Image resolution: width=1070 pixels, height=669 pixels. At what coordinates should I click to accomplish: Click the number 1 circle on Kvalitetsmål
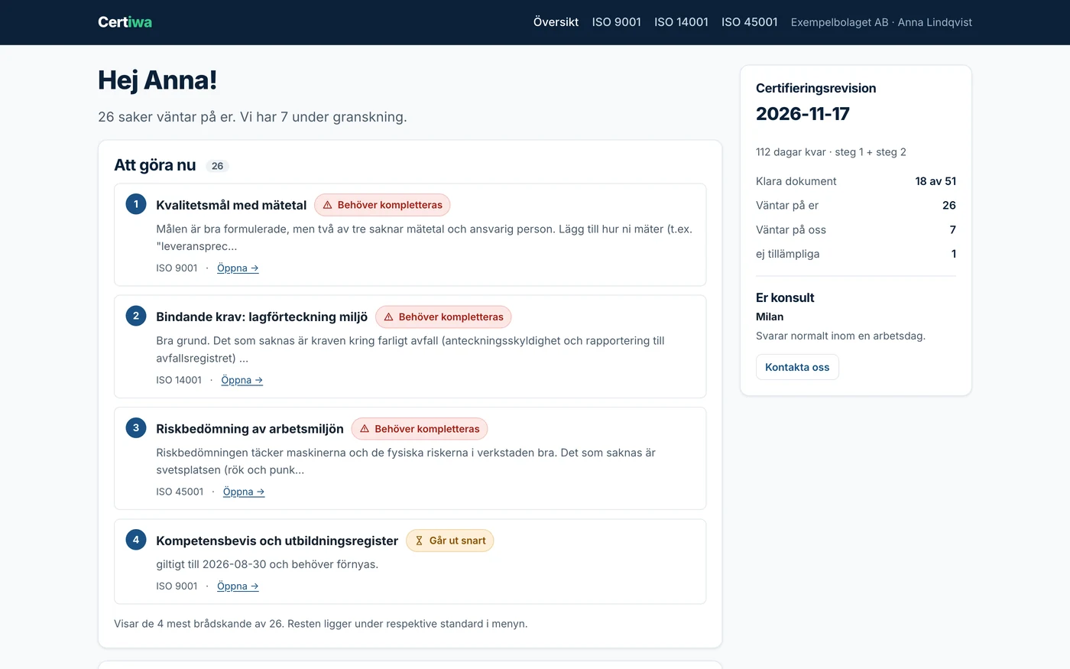click(136, 204)
